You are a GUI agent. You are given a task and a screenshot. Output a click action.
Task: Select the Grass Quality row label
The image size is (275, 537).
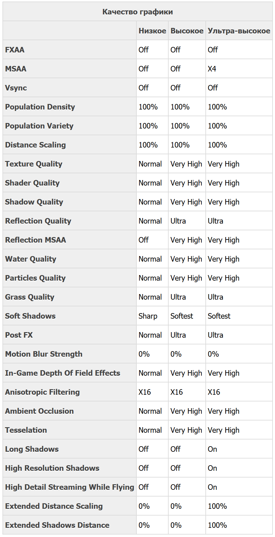[29, 297]
